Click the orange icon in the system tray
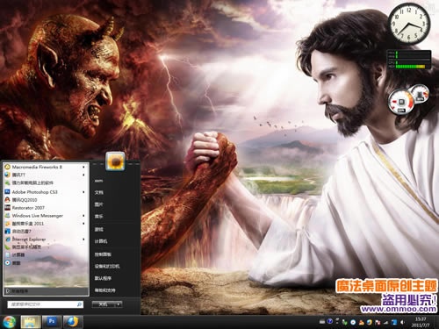Screen dimensions: 439x329 click(362, 323)
